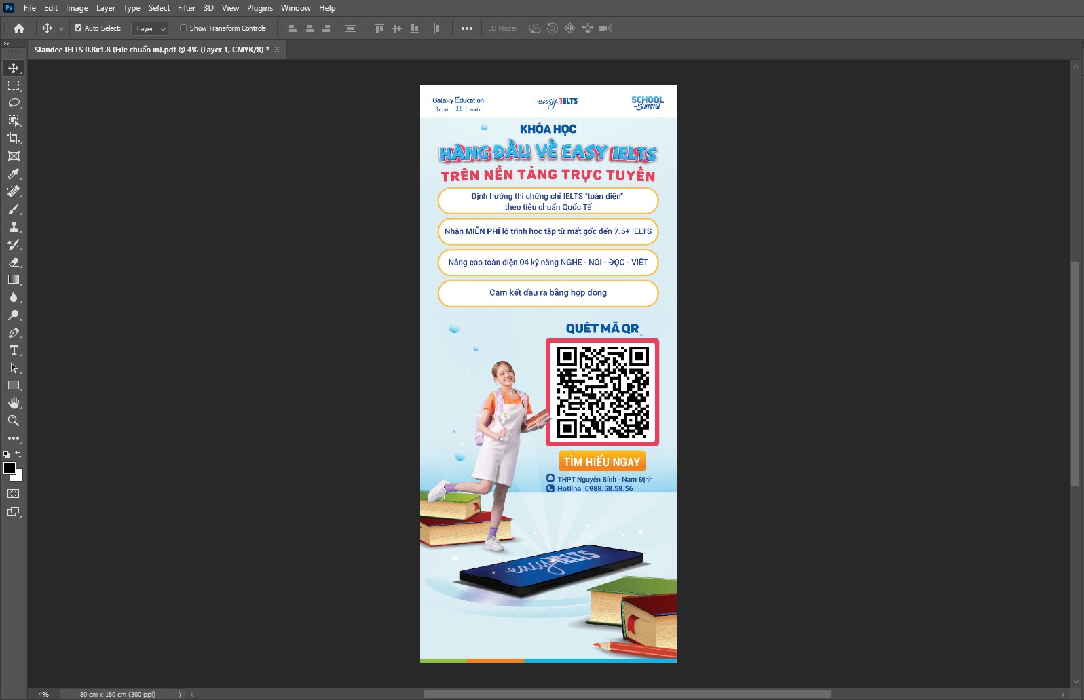This screenshot has height=700, width=1084.
Task: Click the horizontal scrollbar thumb
Action: (x=627, y=694)
